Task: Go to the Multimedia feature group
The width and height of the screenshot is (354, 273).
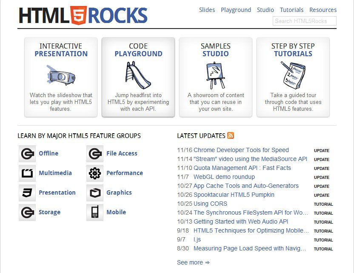Action: pyautogui.click(x=55, y=173)
